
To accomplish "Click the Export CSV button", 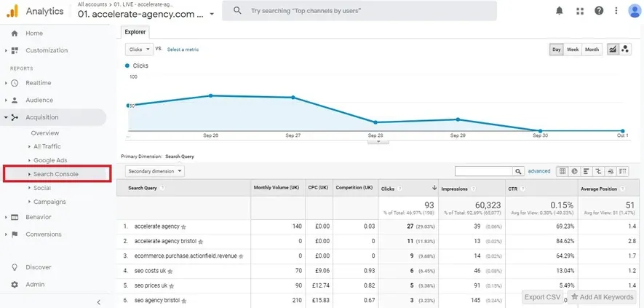I will coord(543,297).
